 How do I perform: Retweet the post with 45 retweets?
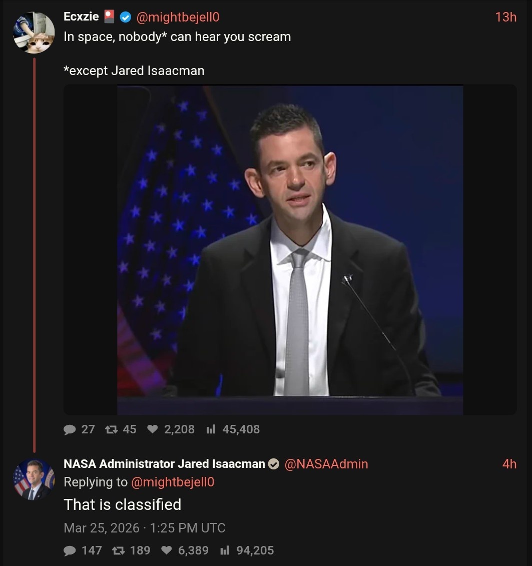pyautogui.click(x=111, y=429)
